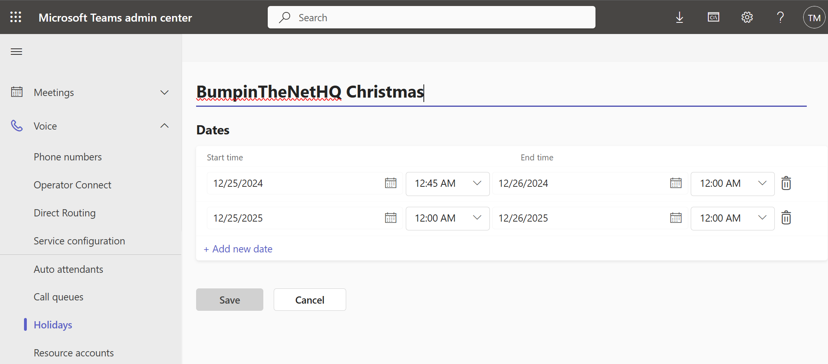The width and height of the screenshot is (828, 364).
Task: Open Call queues in sidebar
Action: (x=58, y=297)
